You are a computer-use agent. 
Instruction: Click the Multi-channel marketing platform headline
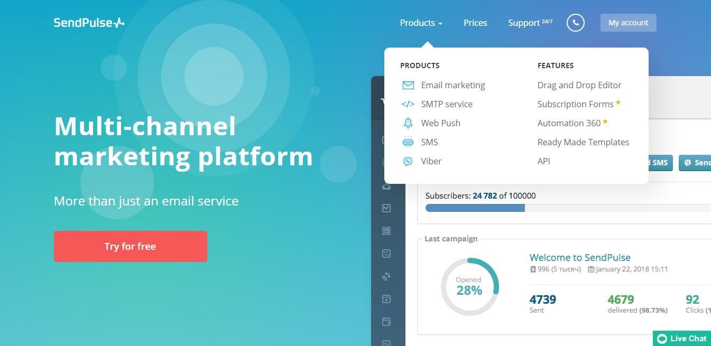(183, 141)
